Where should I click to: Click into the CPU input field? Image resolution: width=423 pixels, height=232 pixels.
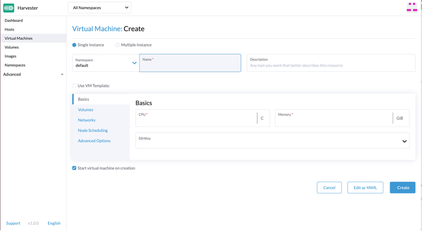click(196, 119)
